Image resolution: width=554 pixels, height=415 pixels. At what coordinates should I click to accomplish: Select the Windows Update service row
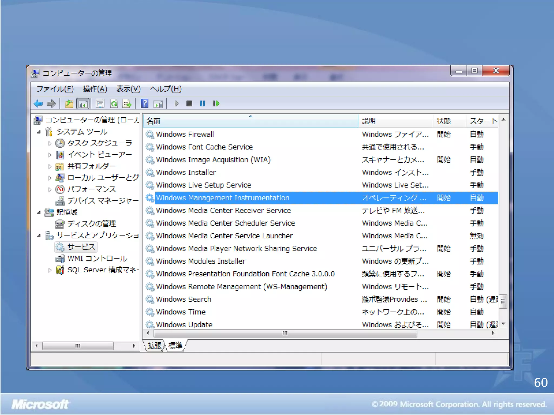184,324
